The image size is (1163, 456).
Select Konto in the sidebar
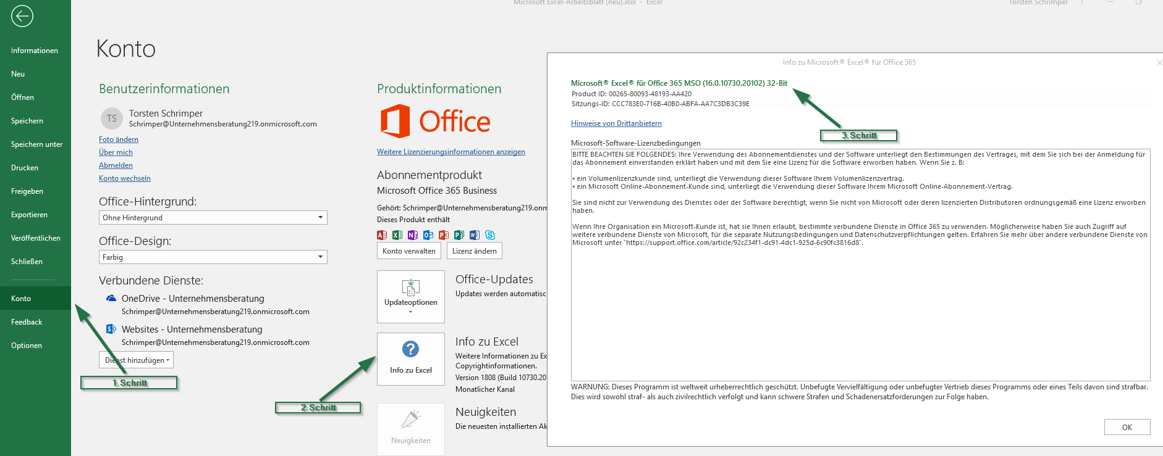point(35,299)
